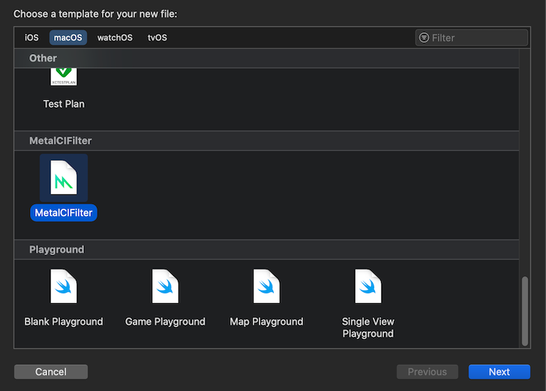
Task: Click the Next button
Action: pyautogui.click(x=499, y=371)
